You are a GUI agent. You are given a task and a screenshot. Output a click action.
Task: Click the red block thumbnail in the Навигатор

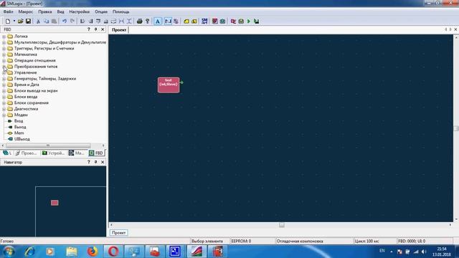pos(55,203)
